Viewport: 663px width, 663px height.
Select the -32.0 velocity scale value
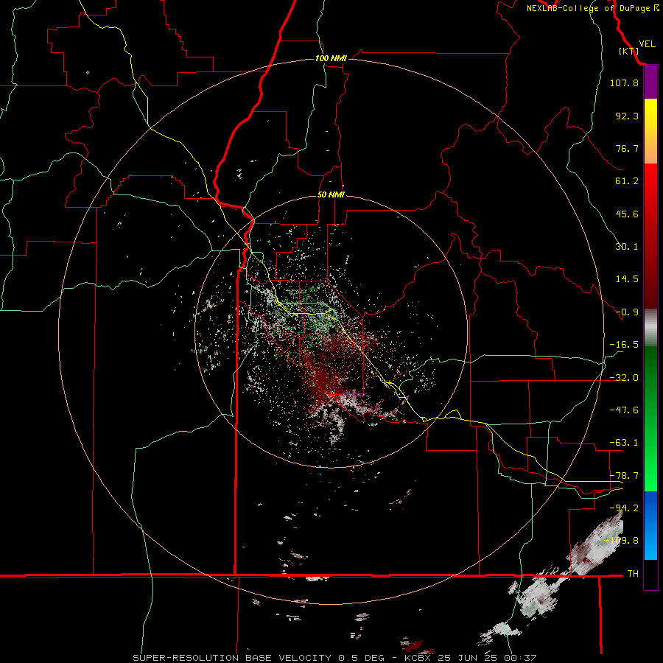tap(624, 378)
